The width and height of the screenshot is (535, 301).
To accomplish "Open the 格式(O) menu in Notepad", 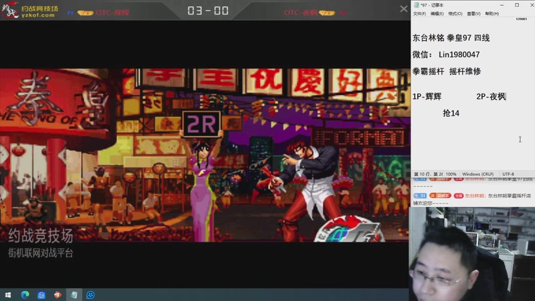I will (455, 13).
